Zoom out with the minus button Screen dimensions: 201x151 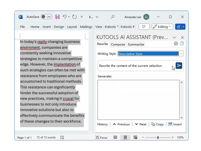[x=143, y=137]
